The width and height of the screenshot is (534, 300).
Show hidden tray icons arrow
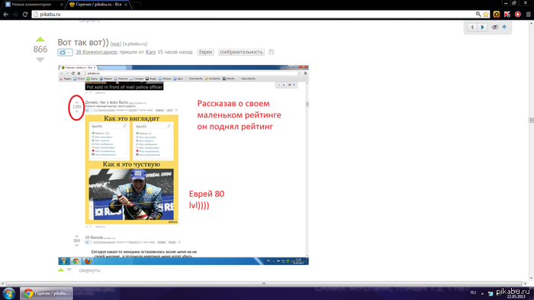482,294
